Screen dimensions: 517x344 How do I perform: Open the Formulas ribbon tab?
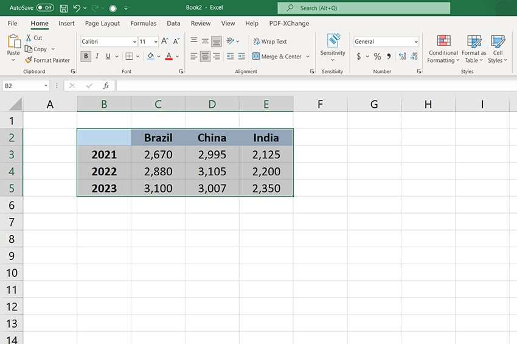pyautogui.click(x=143, y=24)
